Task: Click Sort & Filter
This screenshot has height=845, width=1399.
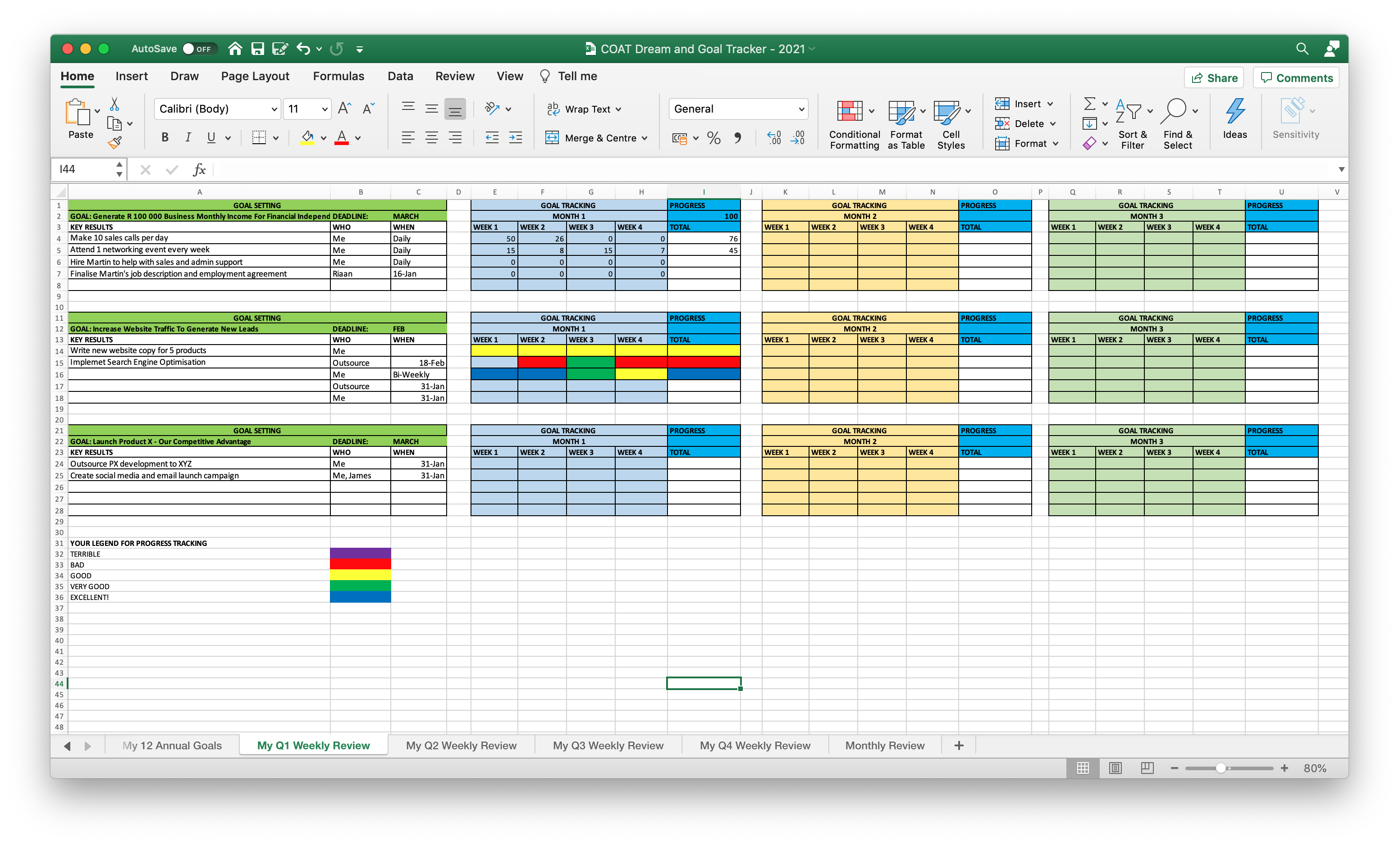Action: (x=1133, y=124)
